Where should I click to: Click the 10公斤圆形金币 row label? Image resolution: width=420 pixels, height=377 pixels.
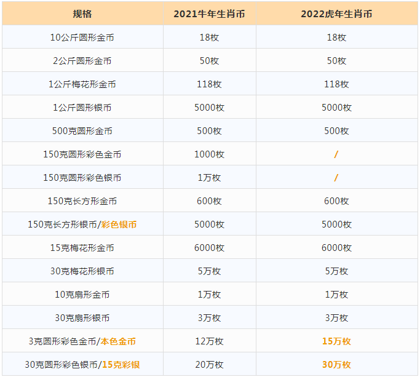82,38
